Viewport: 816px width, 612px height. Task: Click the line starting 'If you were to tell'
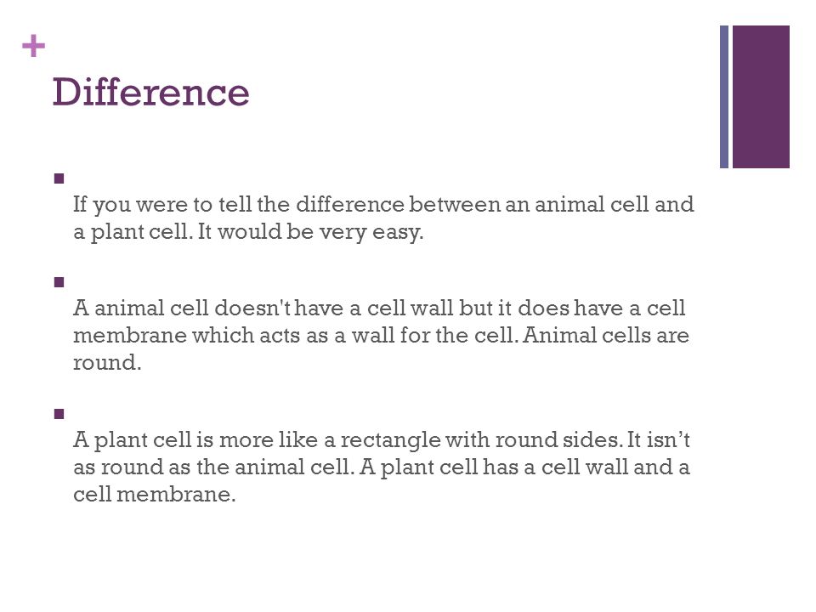383,205
